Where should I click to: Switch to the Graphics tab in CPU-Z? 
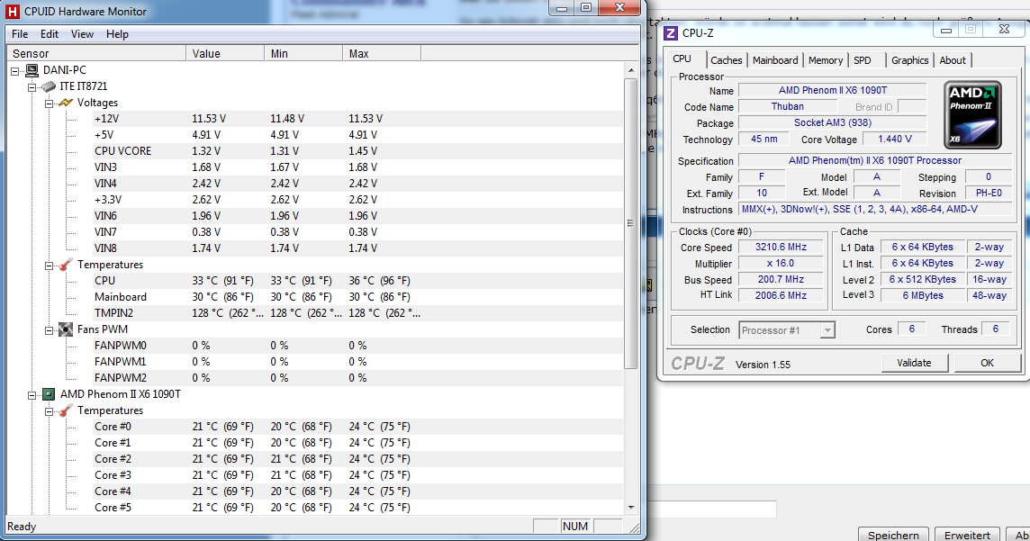[909, 60]
